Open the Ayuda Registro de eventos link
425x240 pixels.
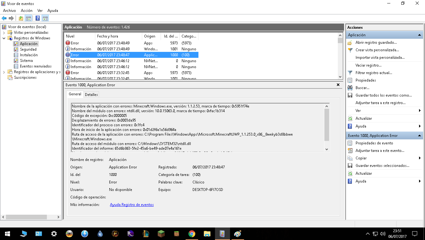[132, 205]
